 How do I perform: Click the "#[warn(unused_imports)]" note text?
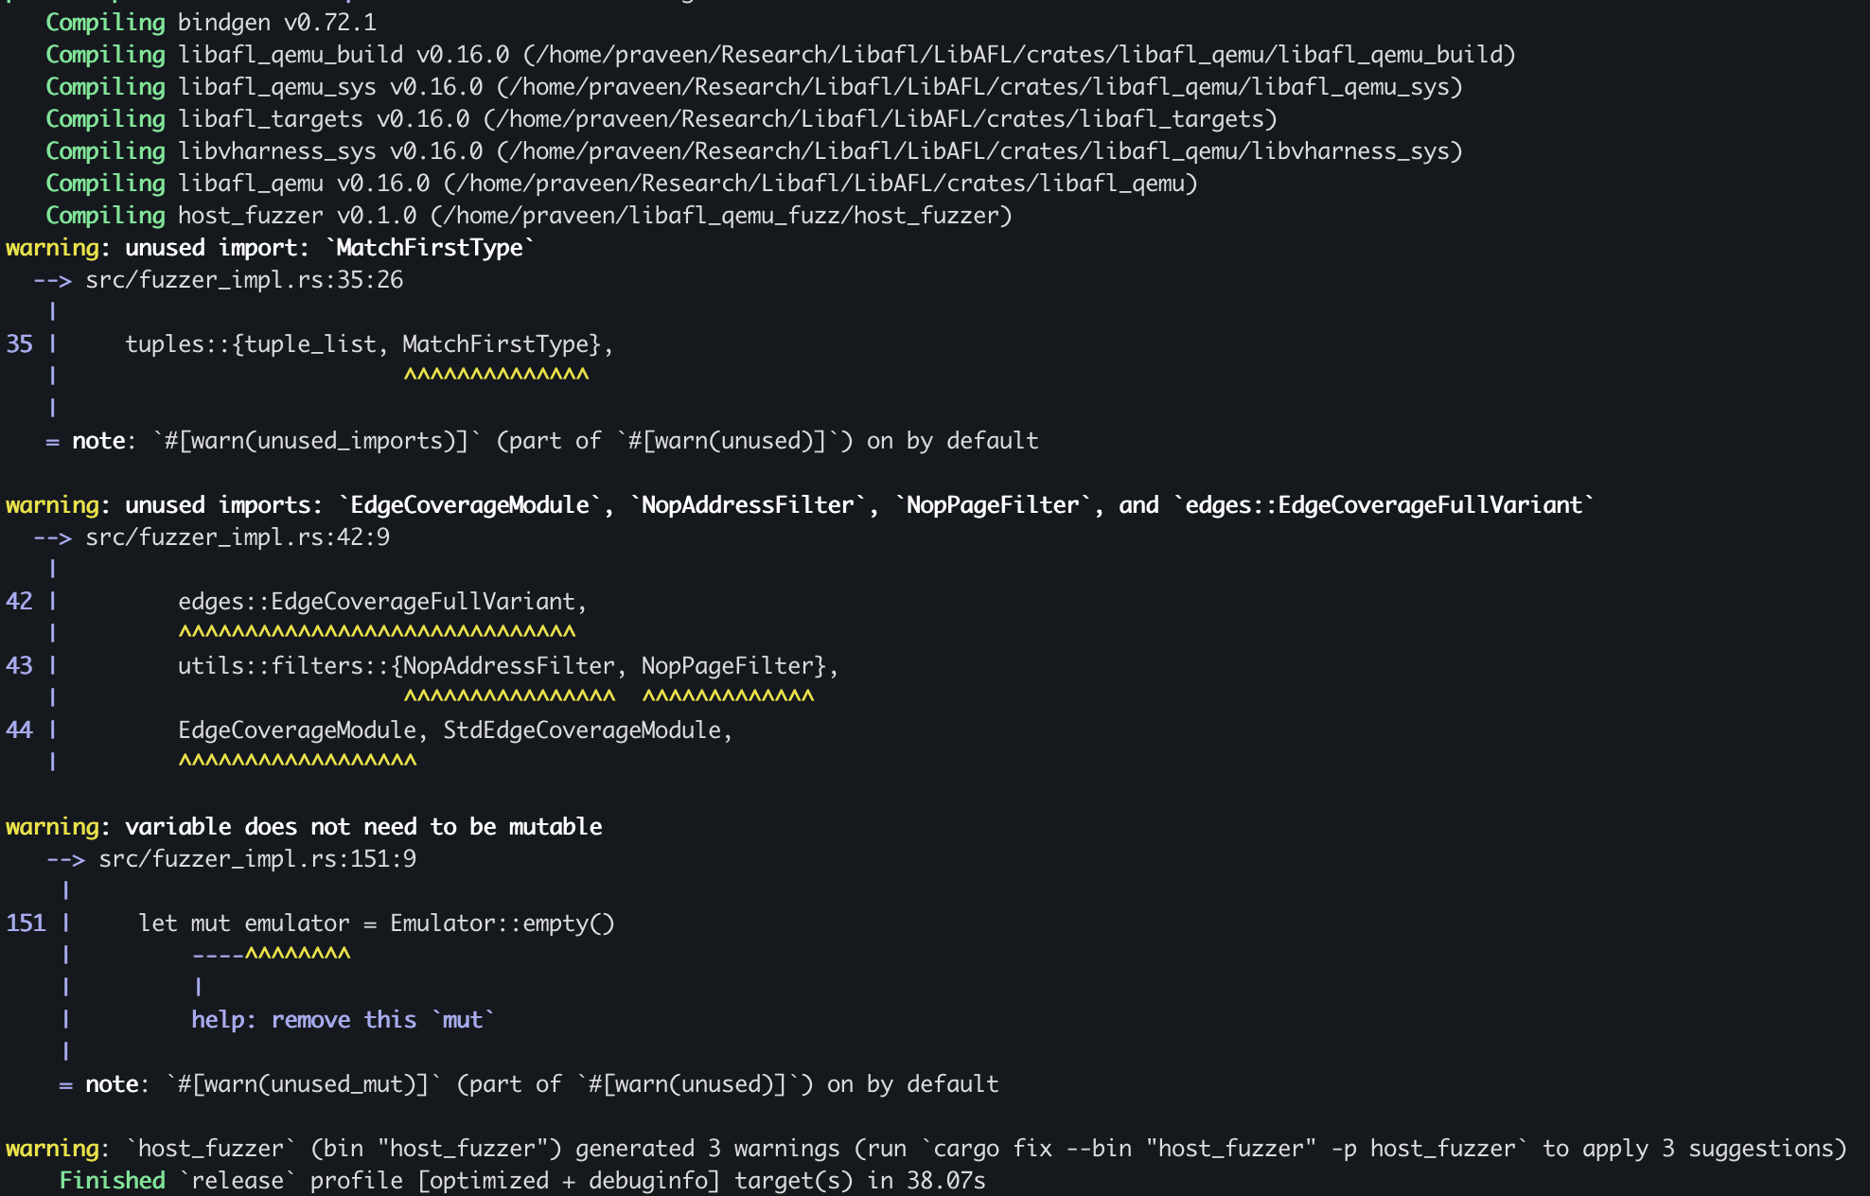coord(317,441)
